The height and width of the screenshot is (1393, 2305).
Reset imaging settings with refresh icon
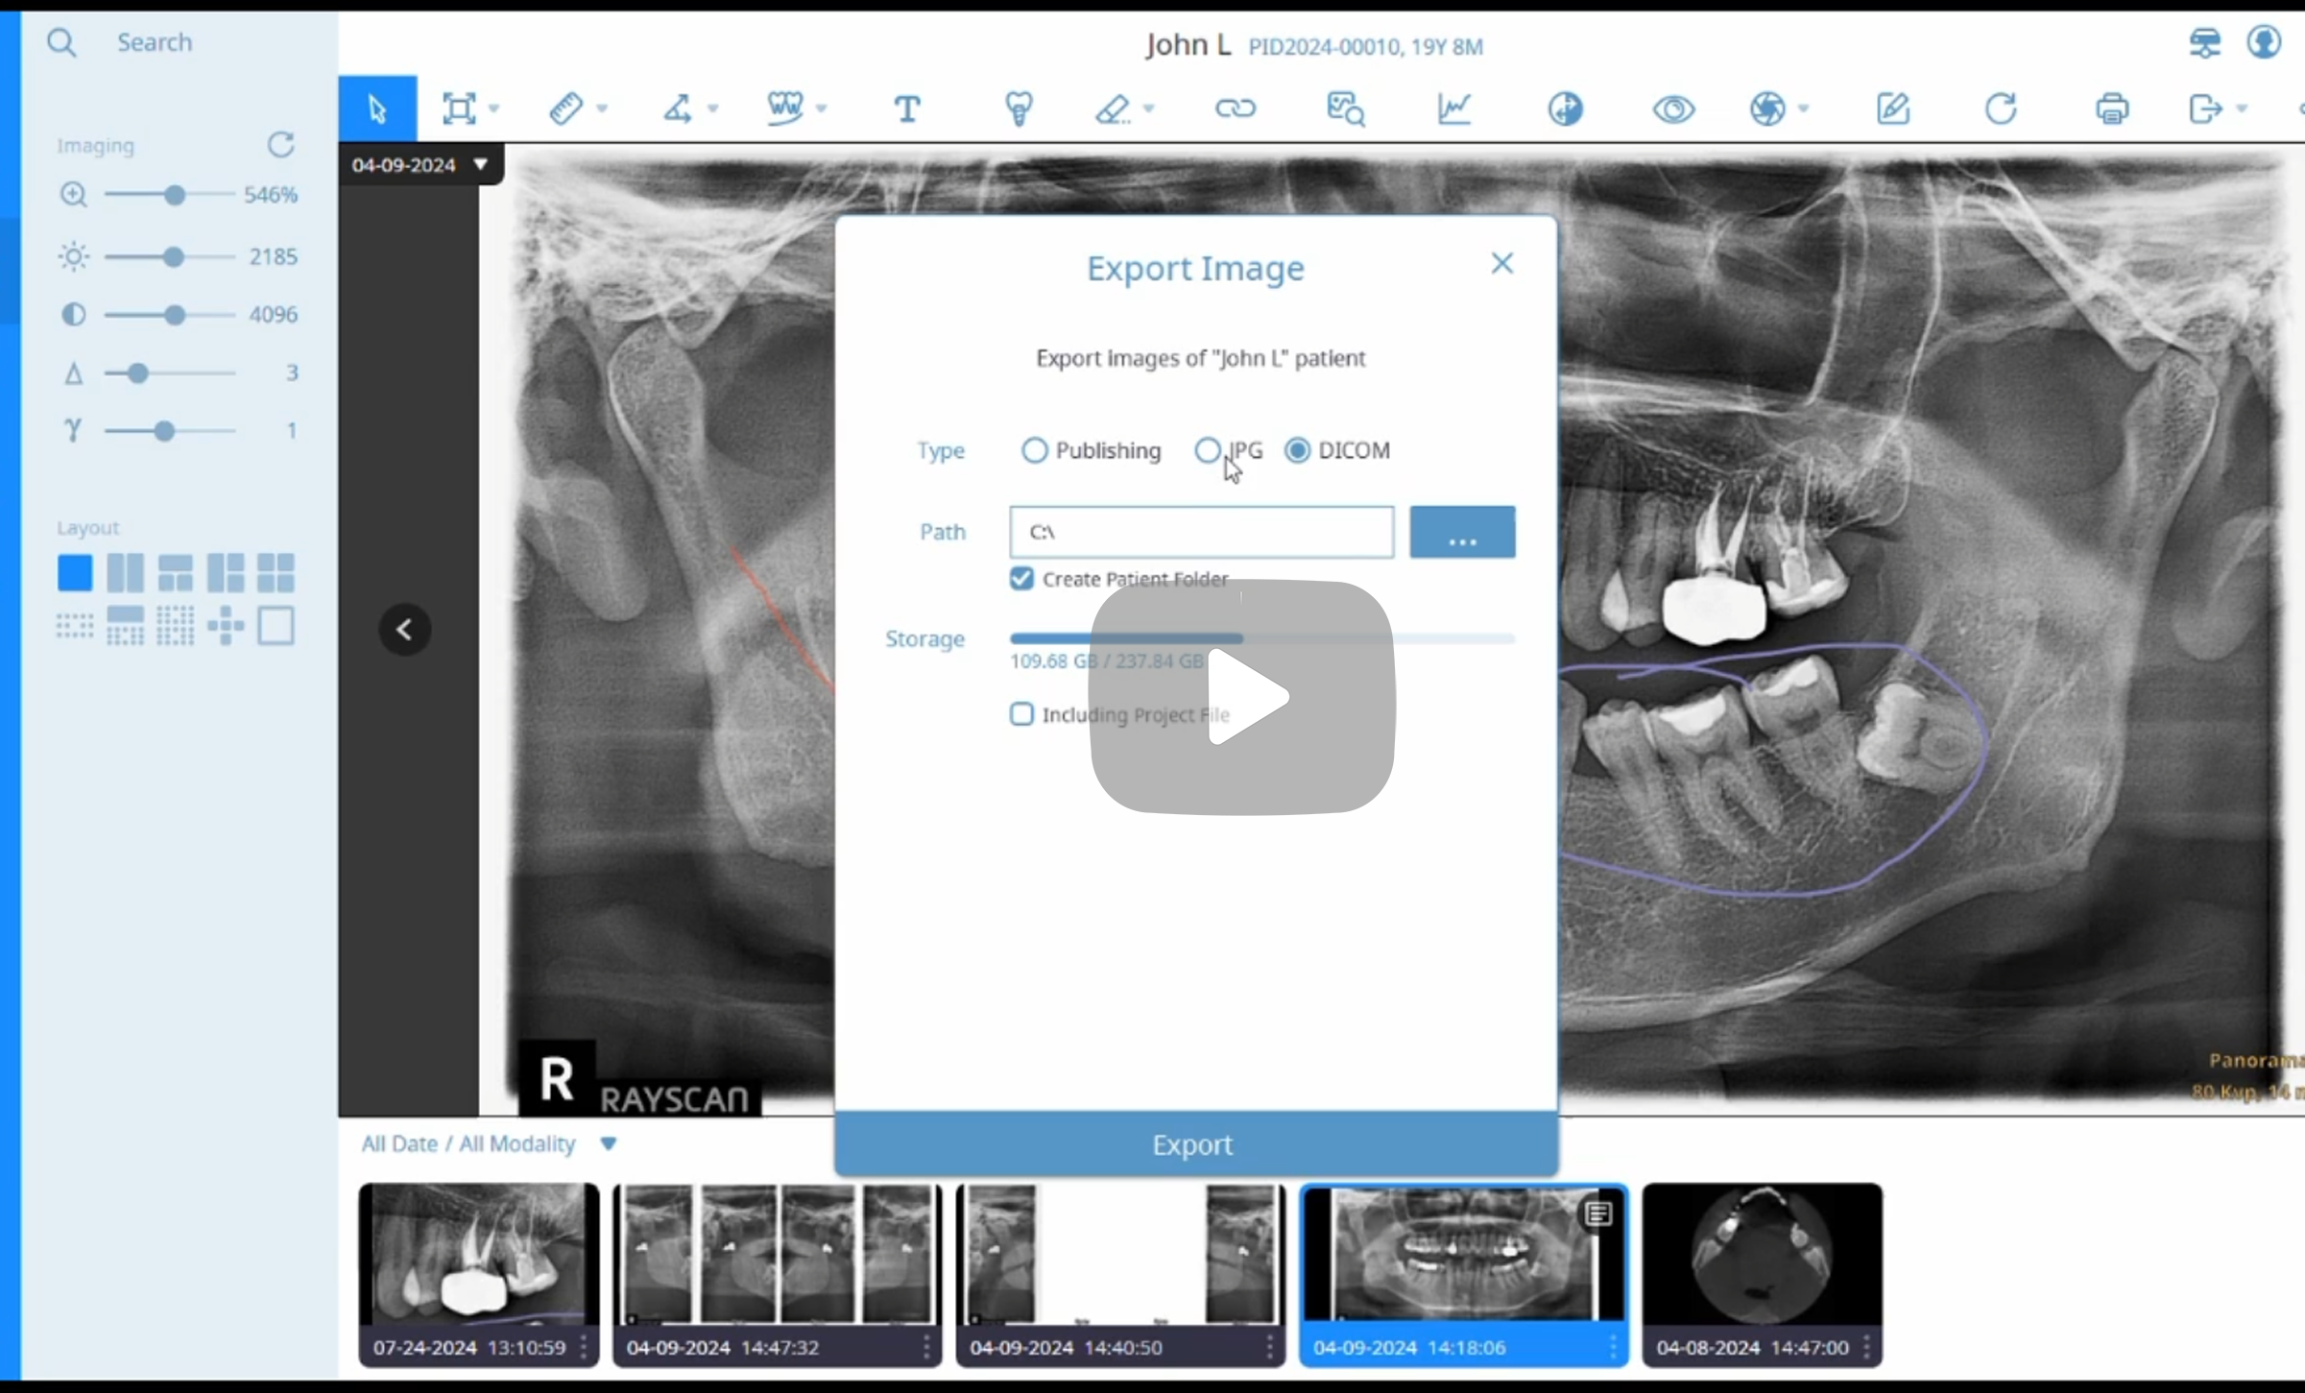280,145
